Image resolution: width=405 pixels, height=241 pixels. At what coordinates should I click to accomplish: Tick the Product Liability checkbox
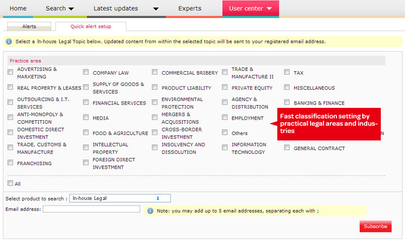pos(155,87)
